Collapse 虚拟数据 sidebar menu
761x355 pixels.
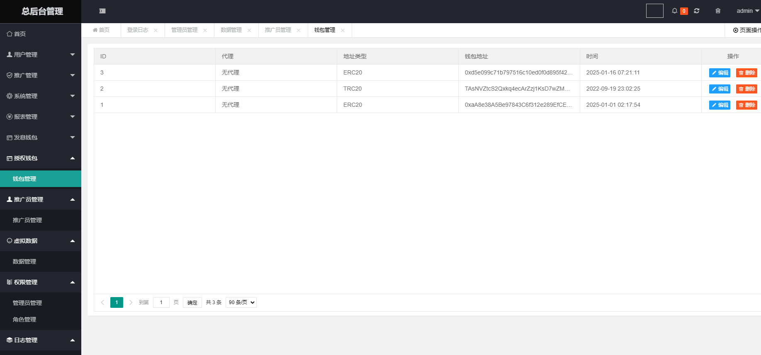(41, 241)
